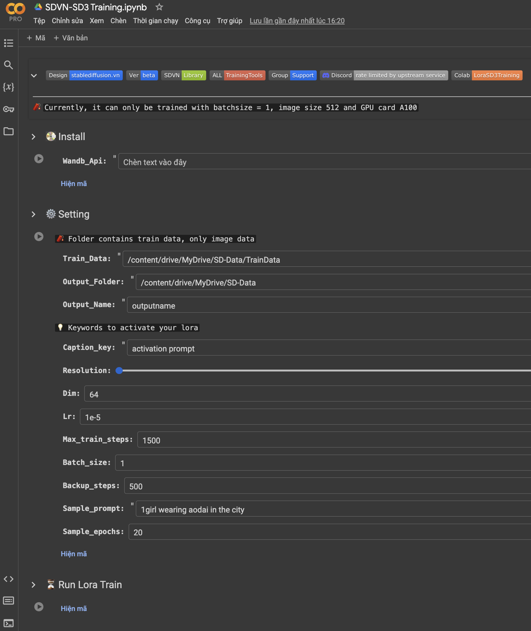This screenshot has width=531, height=631.
Task: Open the command palette icon
Action: [8, 601]
